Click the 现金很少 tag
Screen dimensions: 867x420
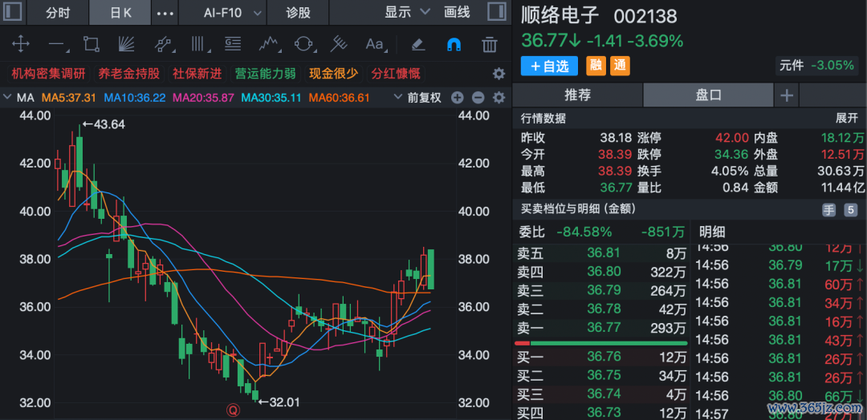point(333,74)
